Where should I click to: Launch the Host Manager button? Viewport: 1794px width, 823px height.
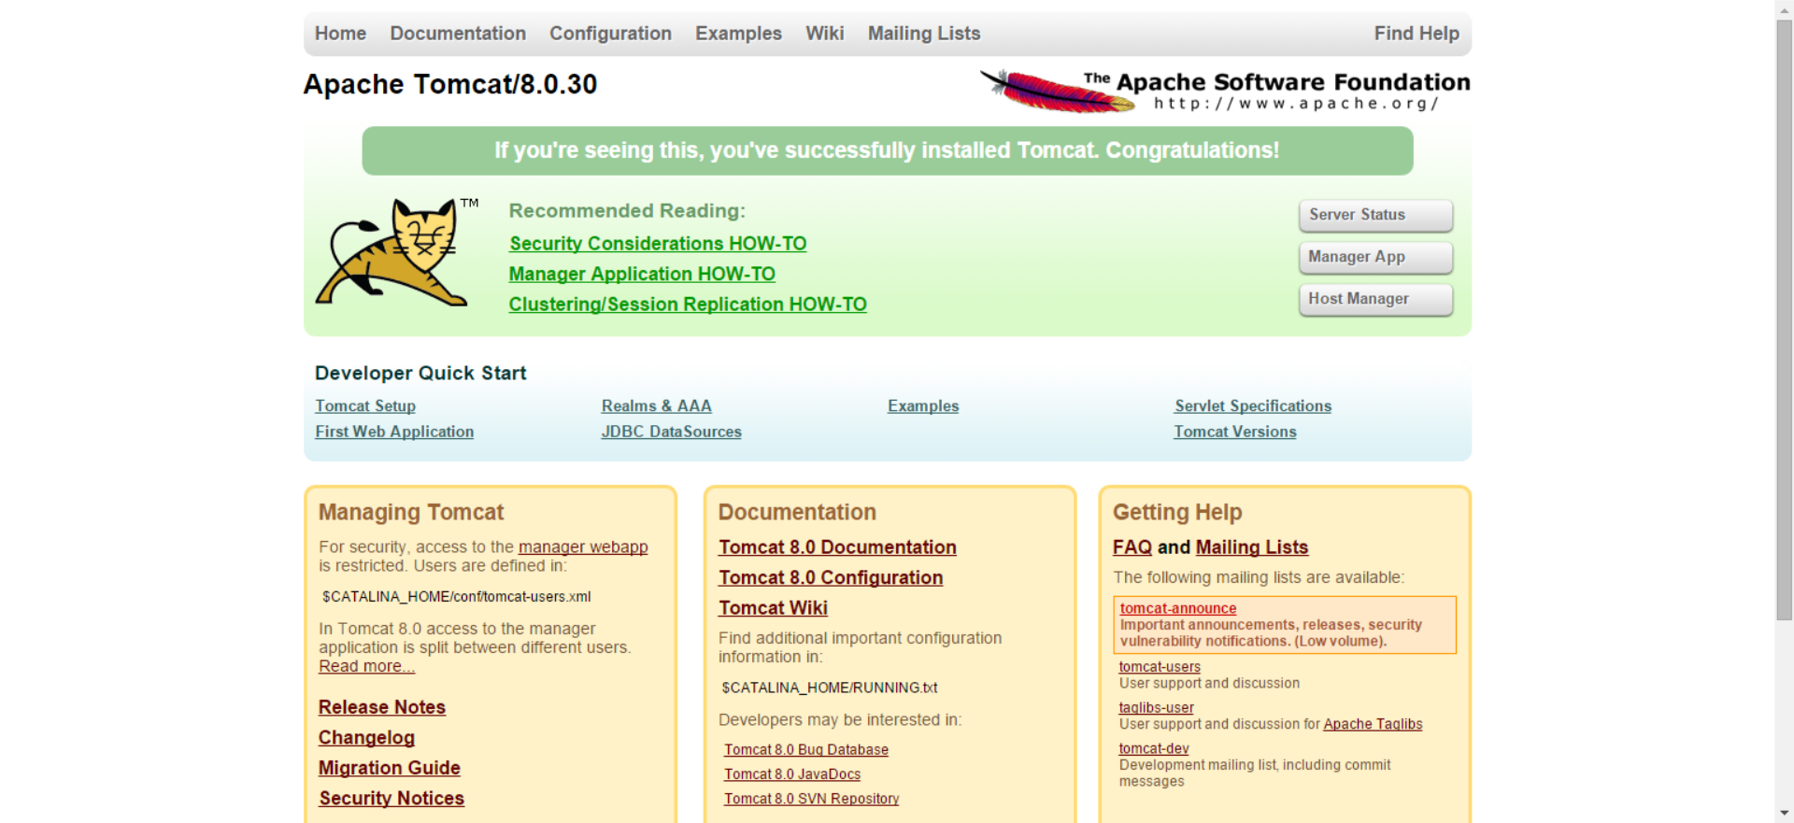click(x=1375, y=299)
